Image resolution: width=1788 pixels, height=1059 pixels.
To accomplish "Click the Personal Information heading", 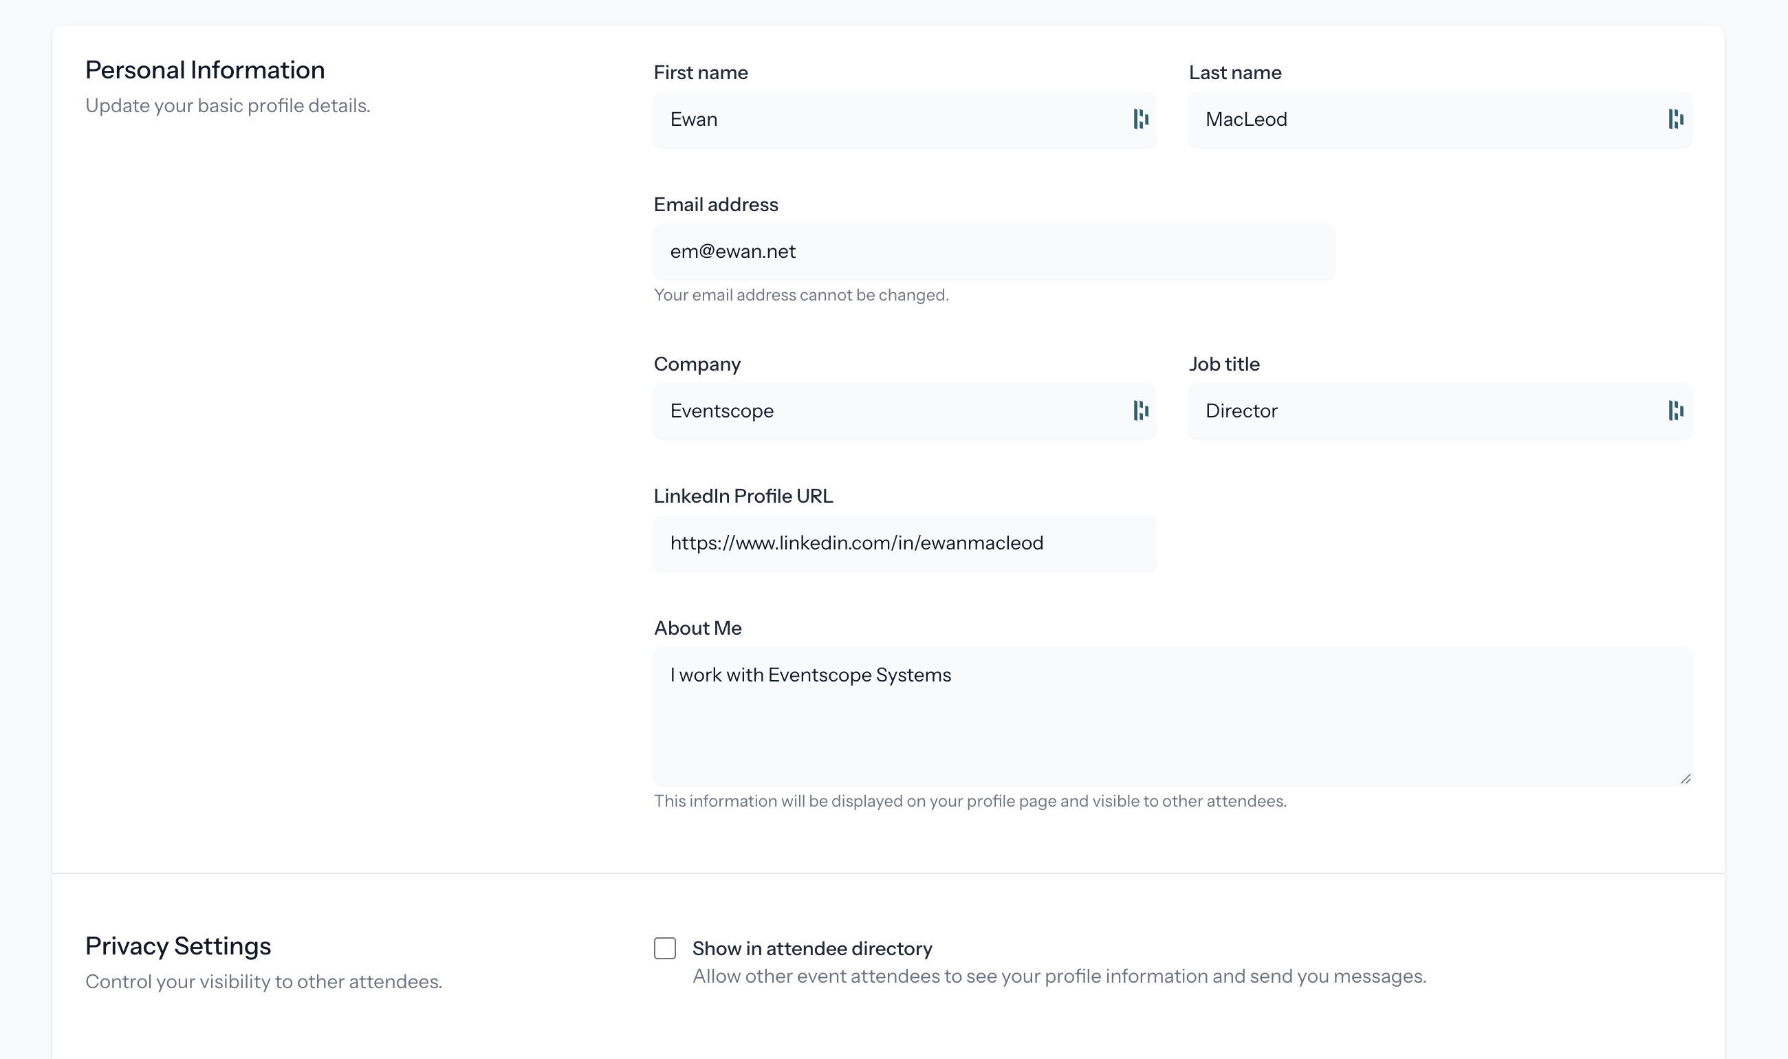I will click(205, 69).
